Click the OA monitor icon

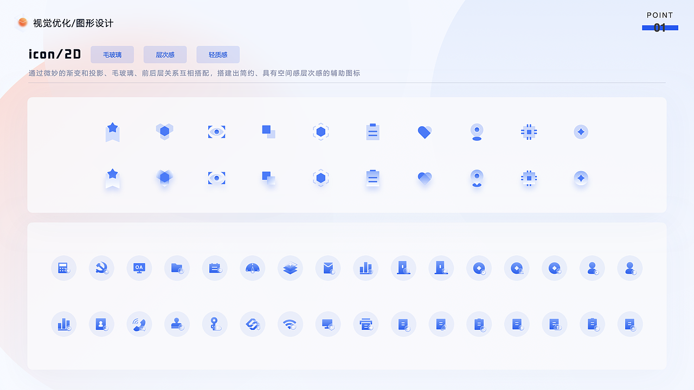pyautogui.click(x=139, y=268)
